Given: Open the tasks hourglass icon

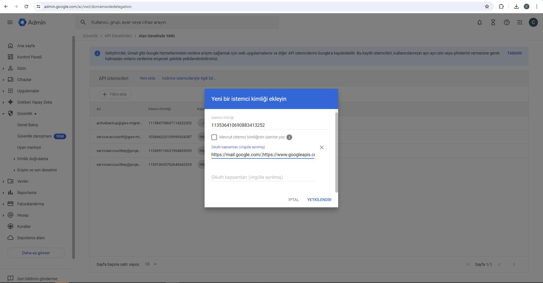Looking at the screenshot, I should point(493,22).
